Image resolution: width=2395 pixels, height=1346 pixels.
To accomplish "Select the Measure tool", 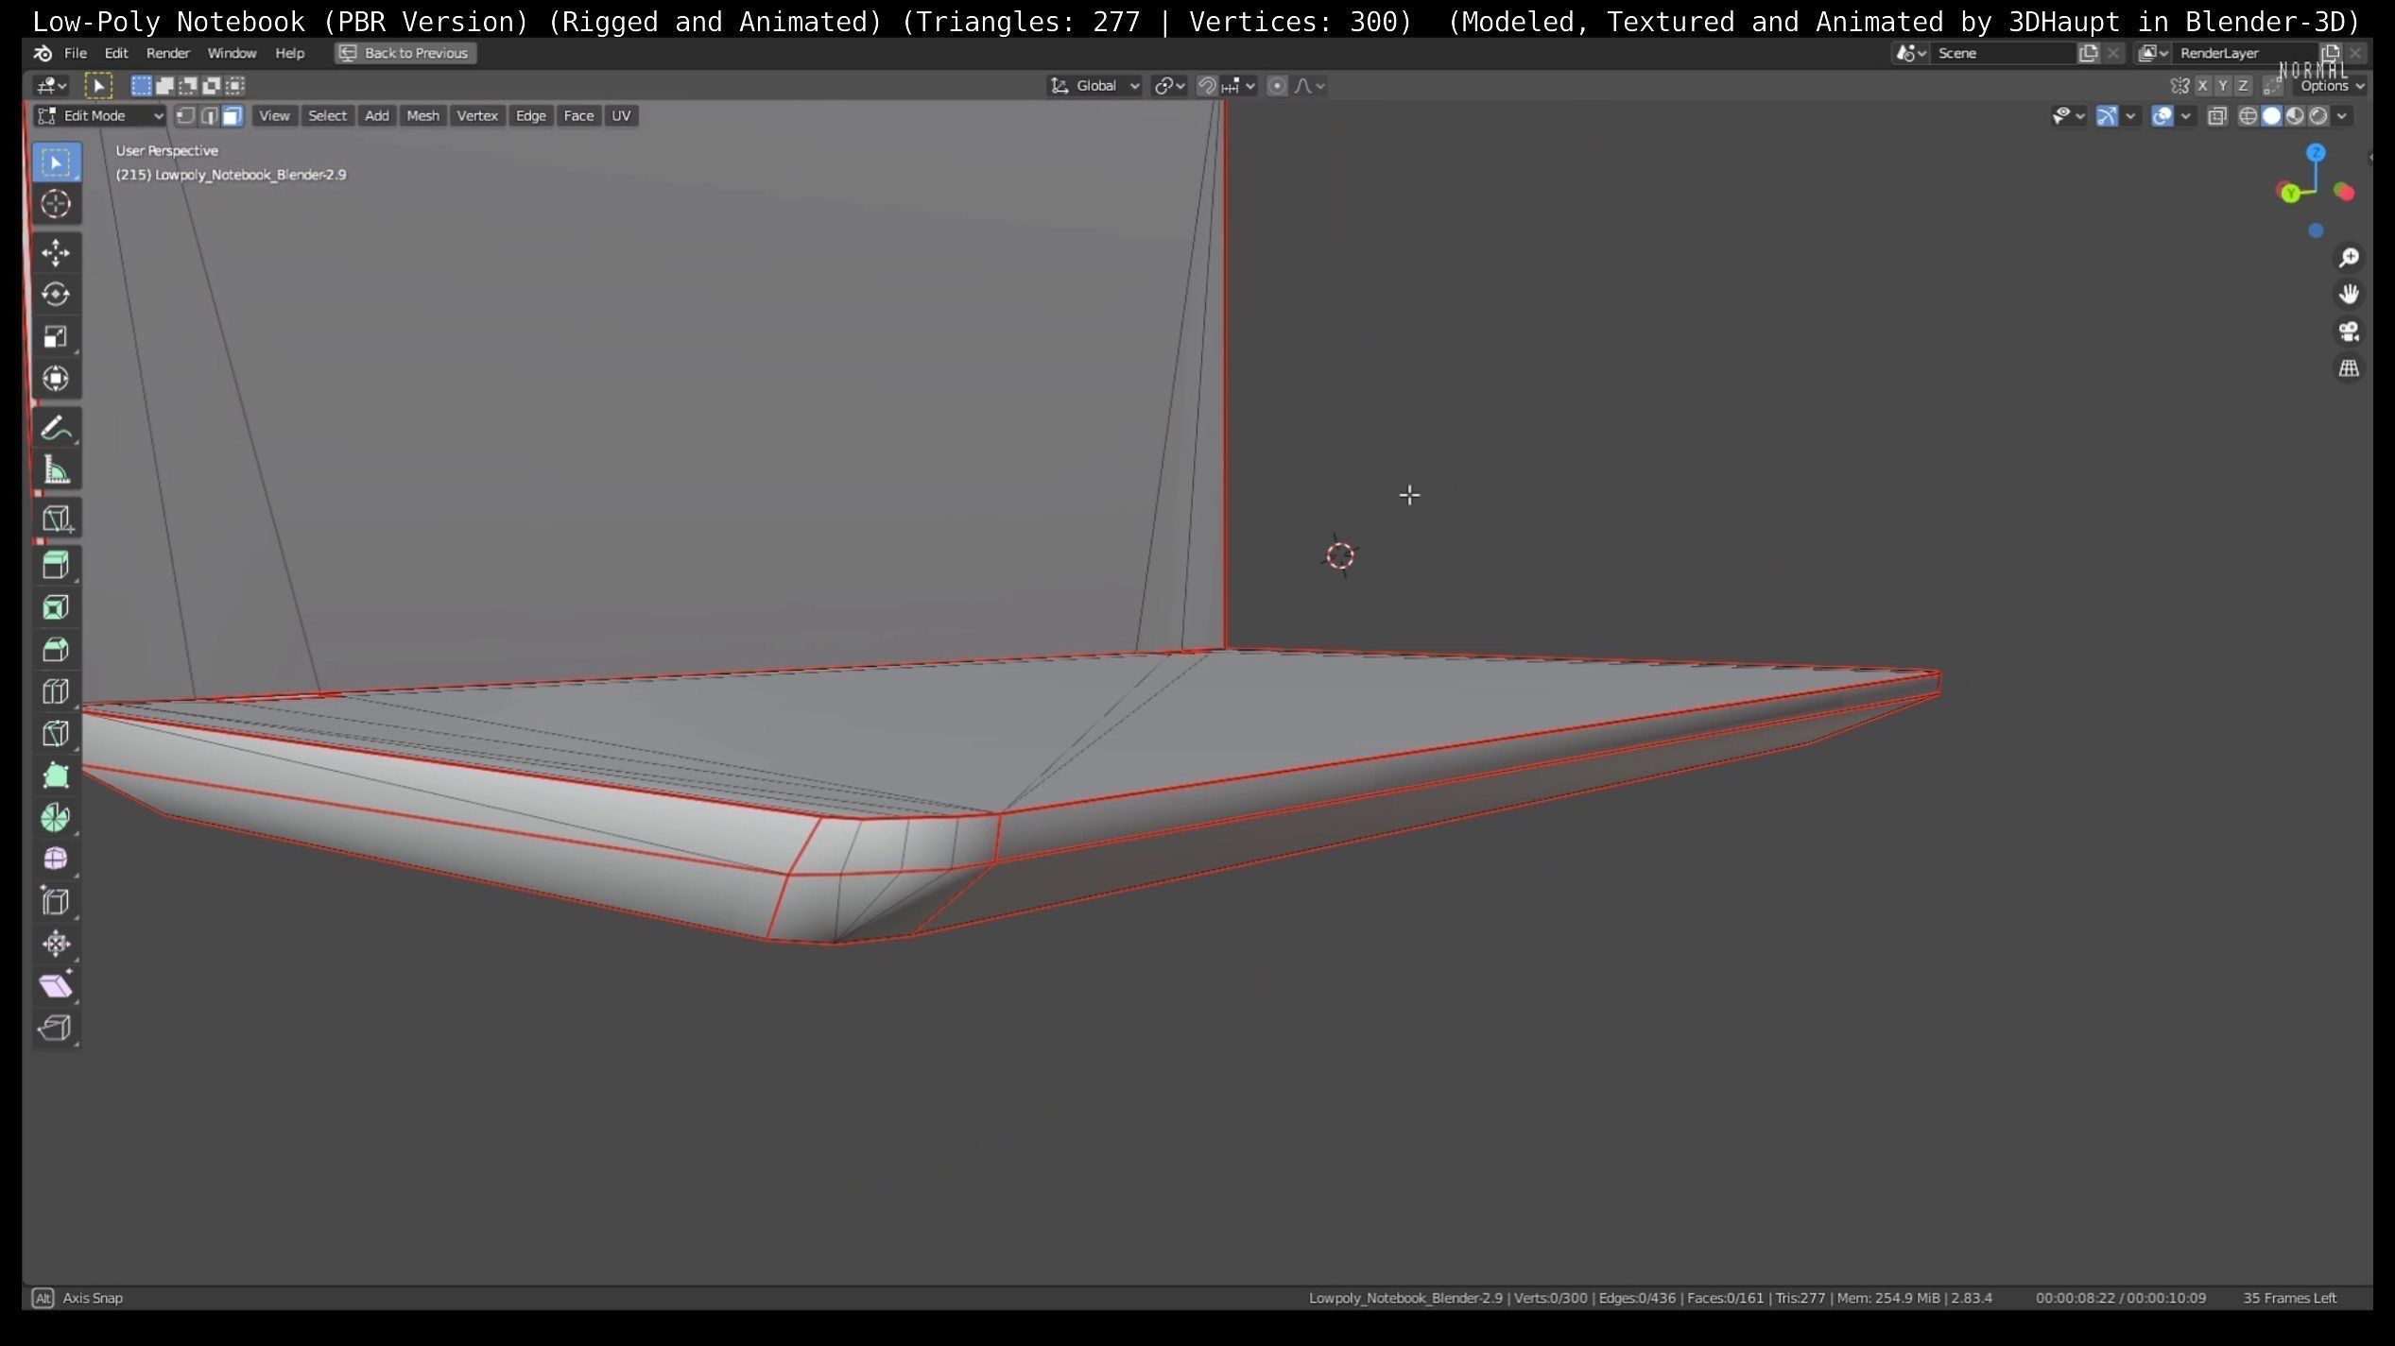I will pos(56,470).
